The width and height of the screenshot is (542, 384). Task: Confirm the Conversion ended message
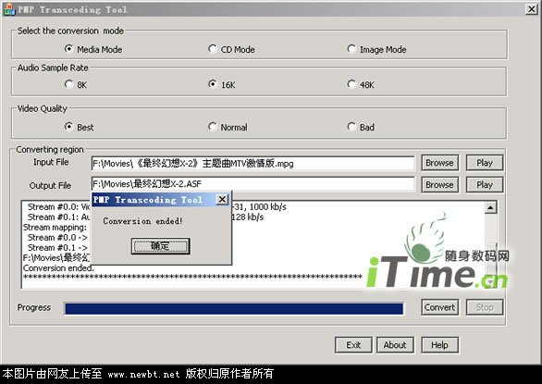160,246
